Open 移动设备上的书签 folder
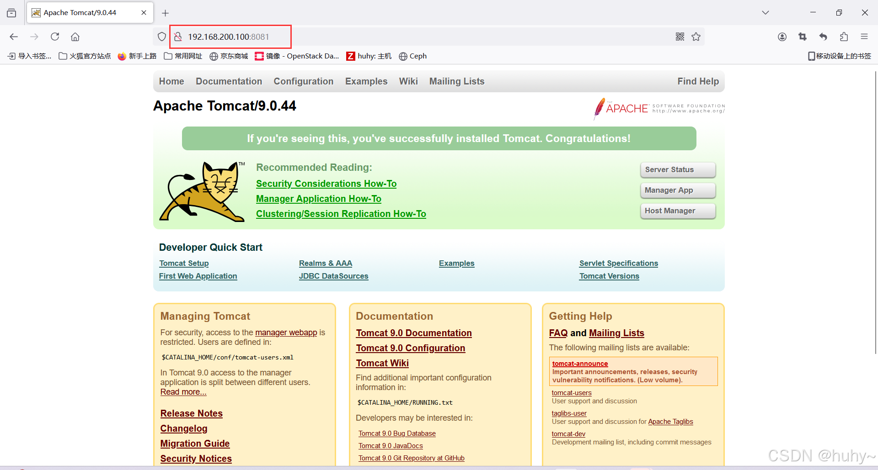 tap(840, 56)
